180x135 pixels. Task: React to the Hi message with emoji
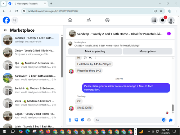(85, 58)
